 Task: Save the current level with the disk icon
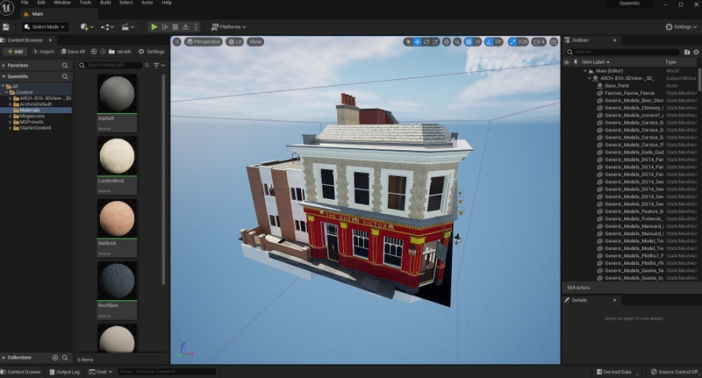pos(6,27)
